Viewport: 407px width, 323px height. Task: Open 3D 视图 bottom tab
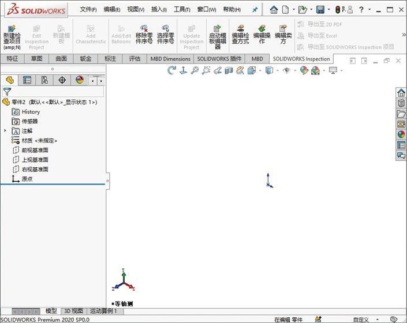pos(73,311)
